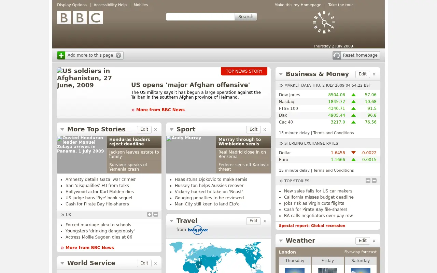The image size is (437, 273).
Task: Open the Five-day forecast link
Action: [360, 252]
